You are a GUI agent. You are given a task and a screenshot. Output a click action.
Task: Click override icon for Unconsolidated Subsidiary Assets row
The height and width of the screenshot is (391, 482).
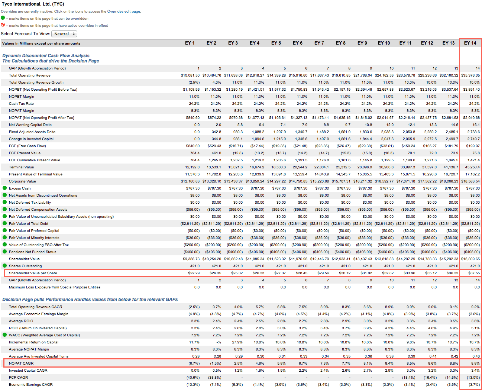point(5,216)
